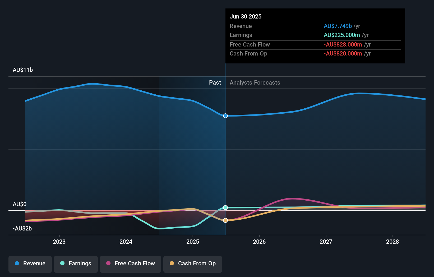Switch to the Analysts Forecasts section
This screenshot has height=277, width=434.
pyautogui.click(x=255, y=82)
